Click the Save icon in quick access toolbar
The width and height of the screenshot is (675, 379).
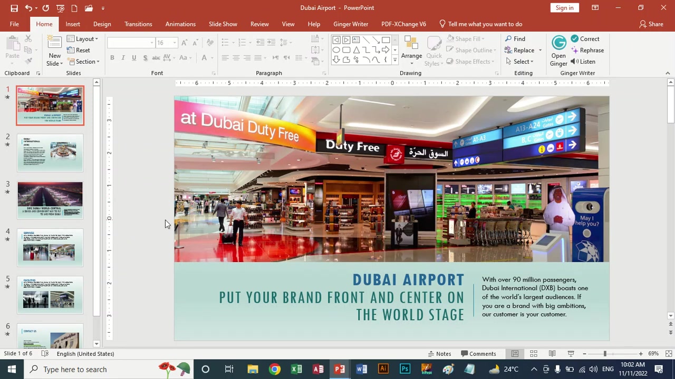[x=14, y=8]
